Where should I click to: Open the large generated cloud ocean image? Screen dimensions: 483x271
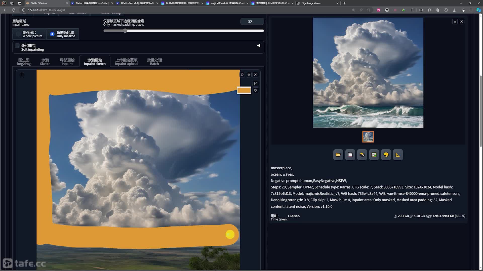(x=368, y=73)
